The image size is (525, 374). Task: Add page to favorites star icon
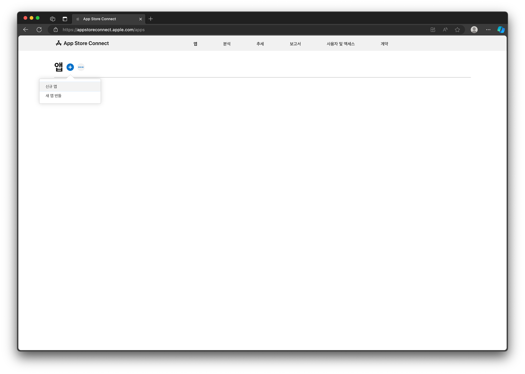coord(457,30)
